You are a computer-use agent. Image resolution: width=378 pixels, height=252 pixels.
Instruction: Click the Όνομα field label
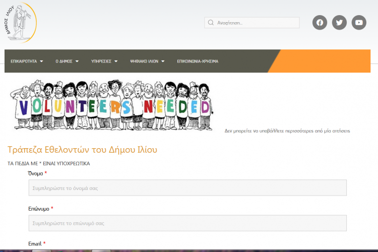(x=35, y=173)
